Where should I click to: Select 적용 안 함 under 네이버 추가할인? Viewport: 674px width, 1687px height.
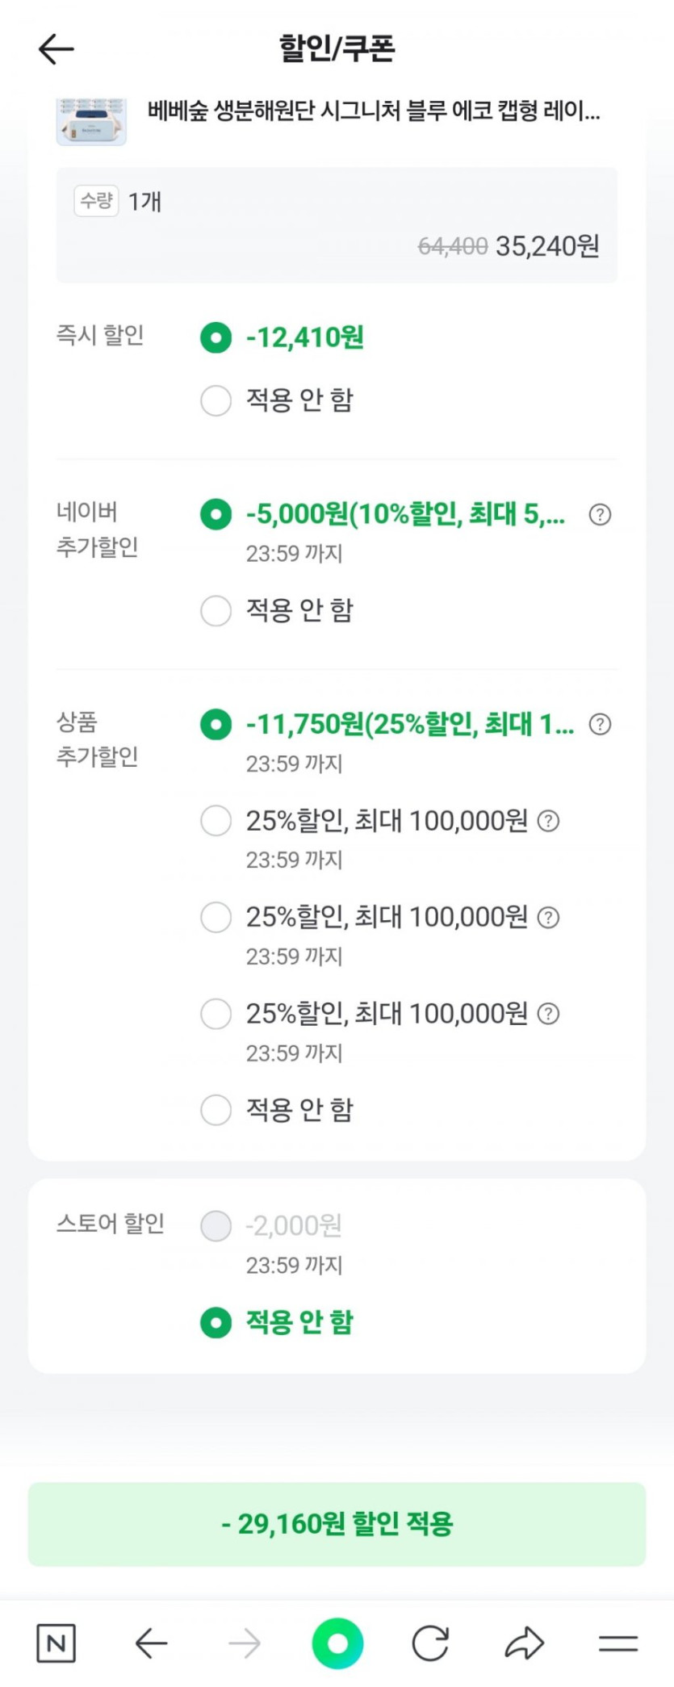(x=216, y=611)
